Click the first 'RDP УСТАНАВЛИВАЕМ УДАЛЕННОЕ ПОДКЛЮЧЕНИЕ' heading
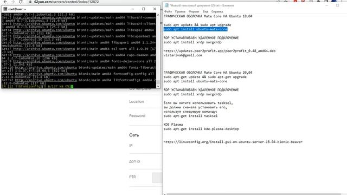 [201, 38]
